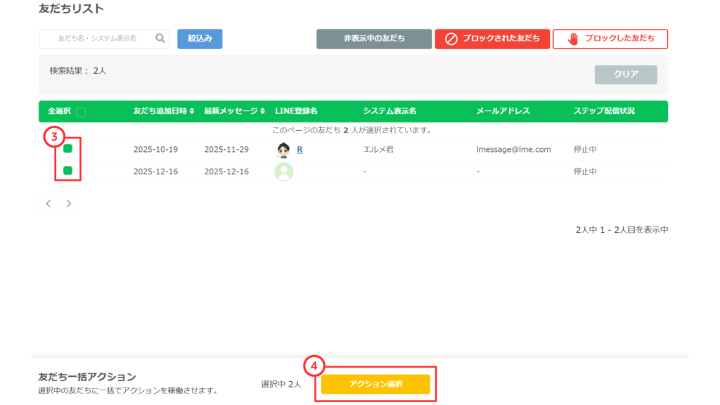Click the default avatar in second row

pos(283,172)
